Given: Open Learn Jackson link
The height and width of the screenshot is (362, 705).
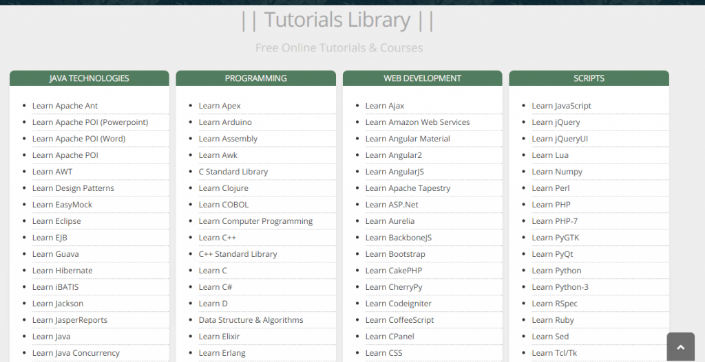Looking at the screenshot, I should (x=58, y=304).
